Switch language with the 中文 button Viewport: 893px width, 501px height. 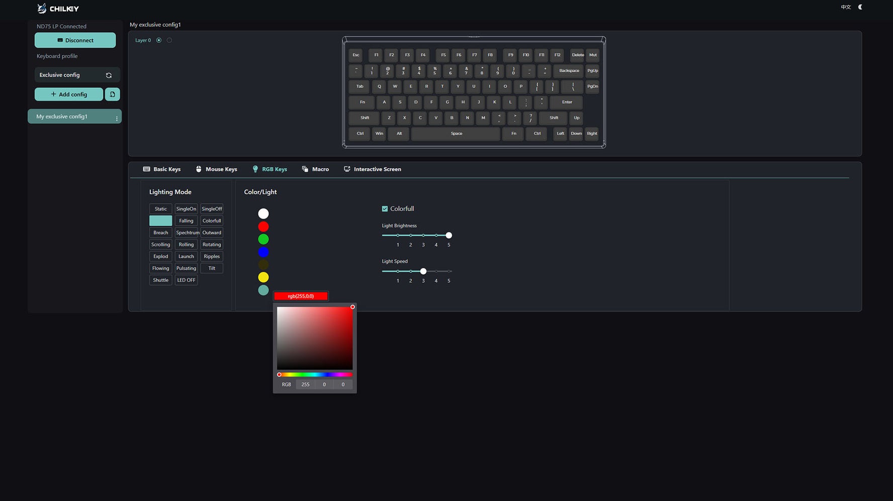[x=846, y=7]
